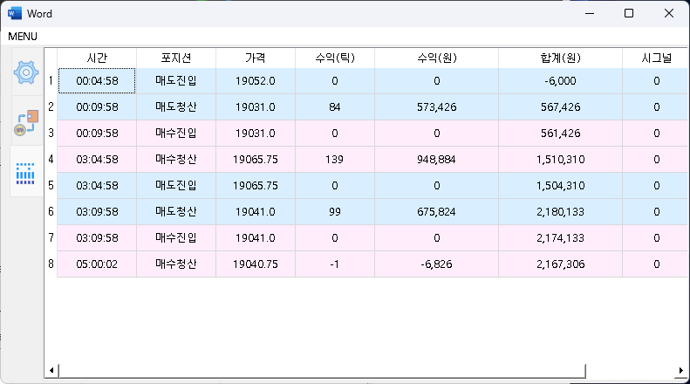Click the left arrow of horizontal scrollbar
The image size is (690, 384).
click(51, 371)
